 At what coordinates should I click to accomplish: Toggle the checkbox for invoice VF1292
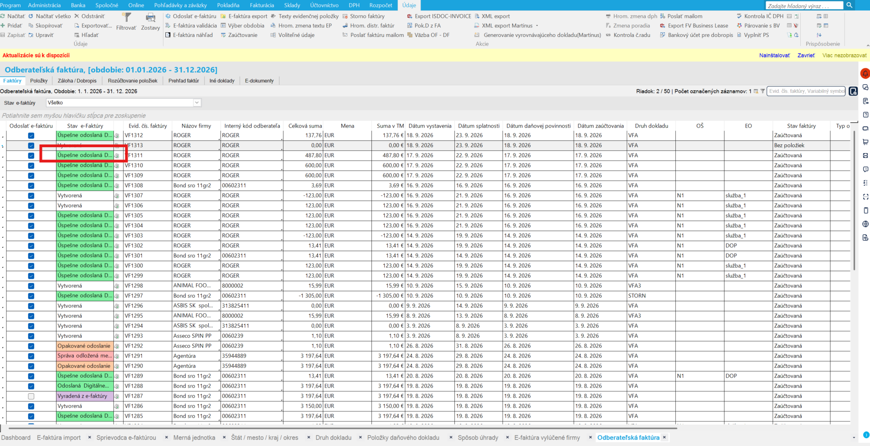tap(31, 346)
